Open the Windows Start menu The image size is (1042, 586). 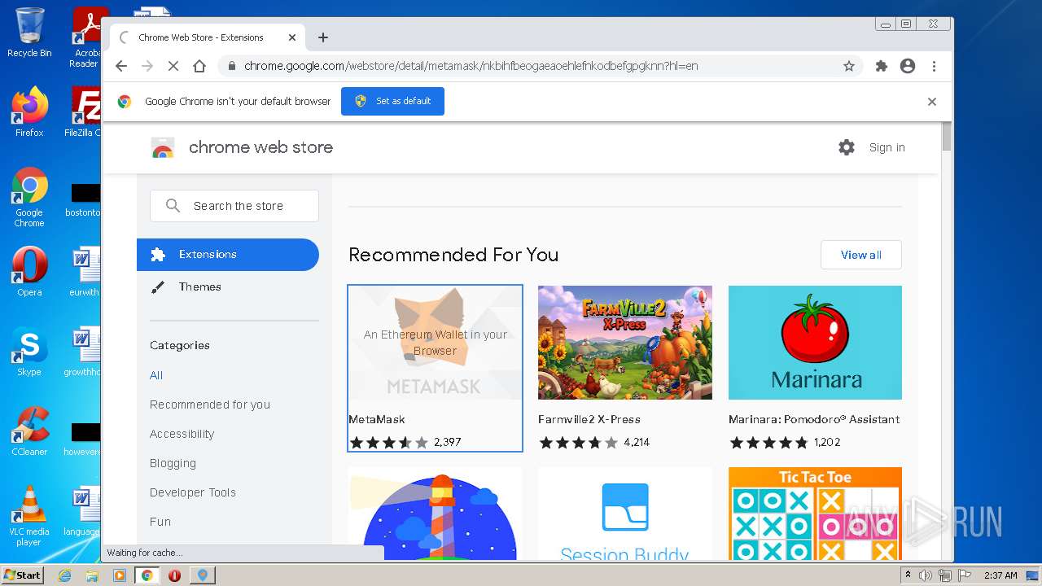tap(23, 575)
